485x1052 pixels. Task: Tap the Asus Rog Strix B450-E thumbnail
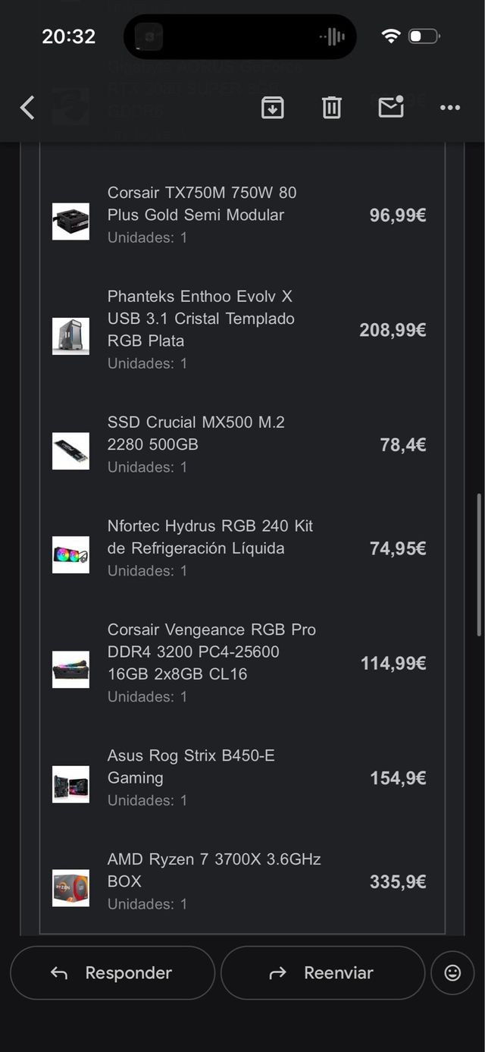click(x=70, y=784)
